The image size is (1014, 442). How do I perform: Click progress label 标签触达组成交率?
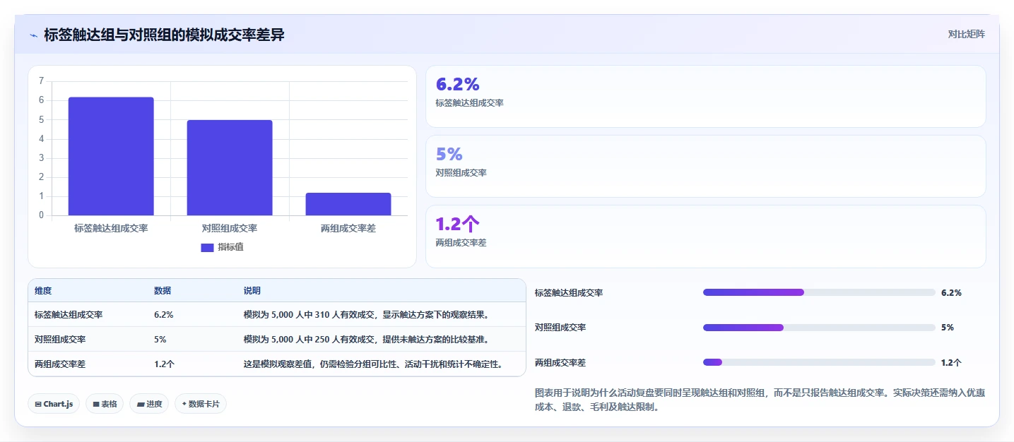[x=569, y=292]
